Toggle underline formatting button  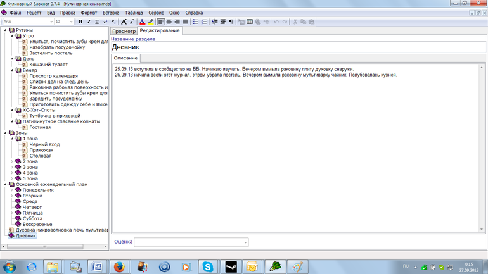point(97,22)
